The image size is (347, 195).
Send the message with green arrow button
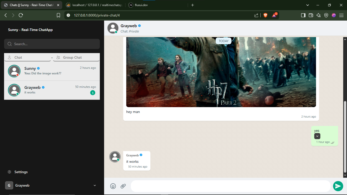coord(338,186)
